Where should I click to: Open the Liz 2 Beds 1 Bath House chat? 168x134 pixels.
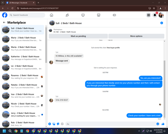[23, 67]
